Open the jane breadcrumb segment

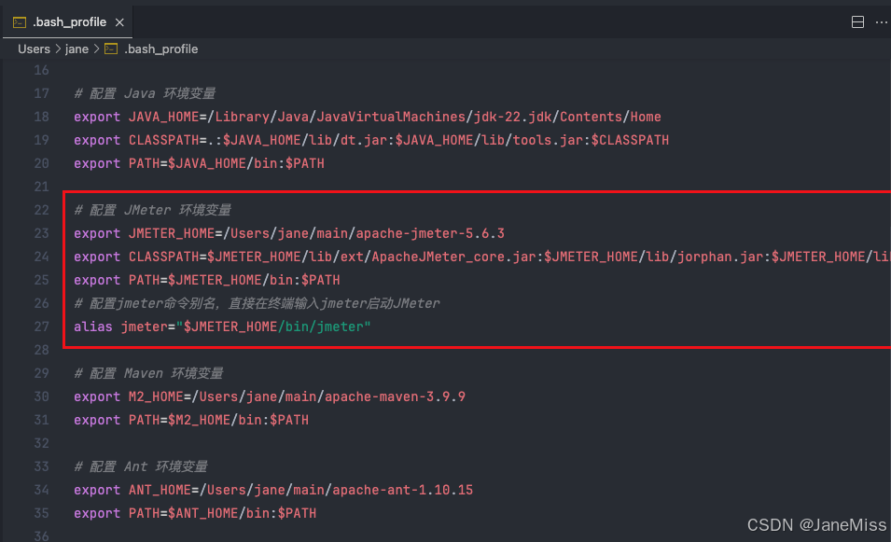(77, 49)
